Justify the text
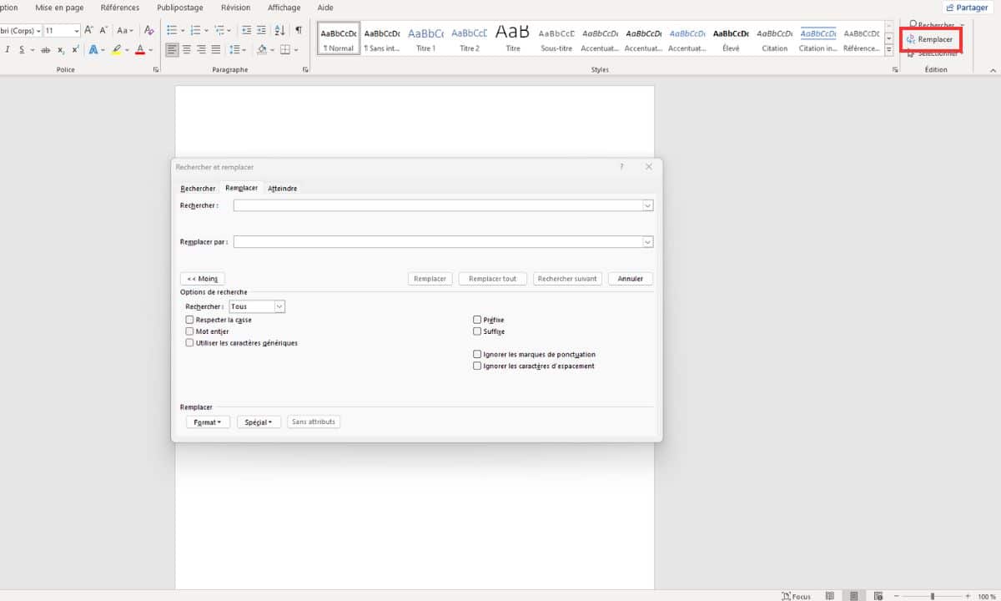 216,50
